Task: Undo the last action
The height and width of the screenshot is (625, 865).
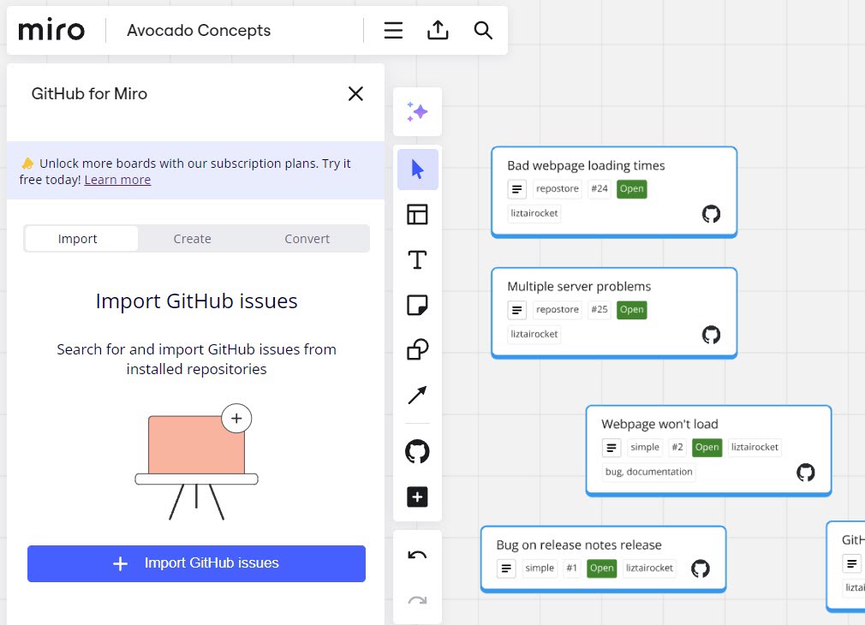Action: [x=417, y=555]
